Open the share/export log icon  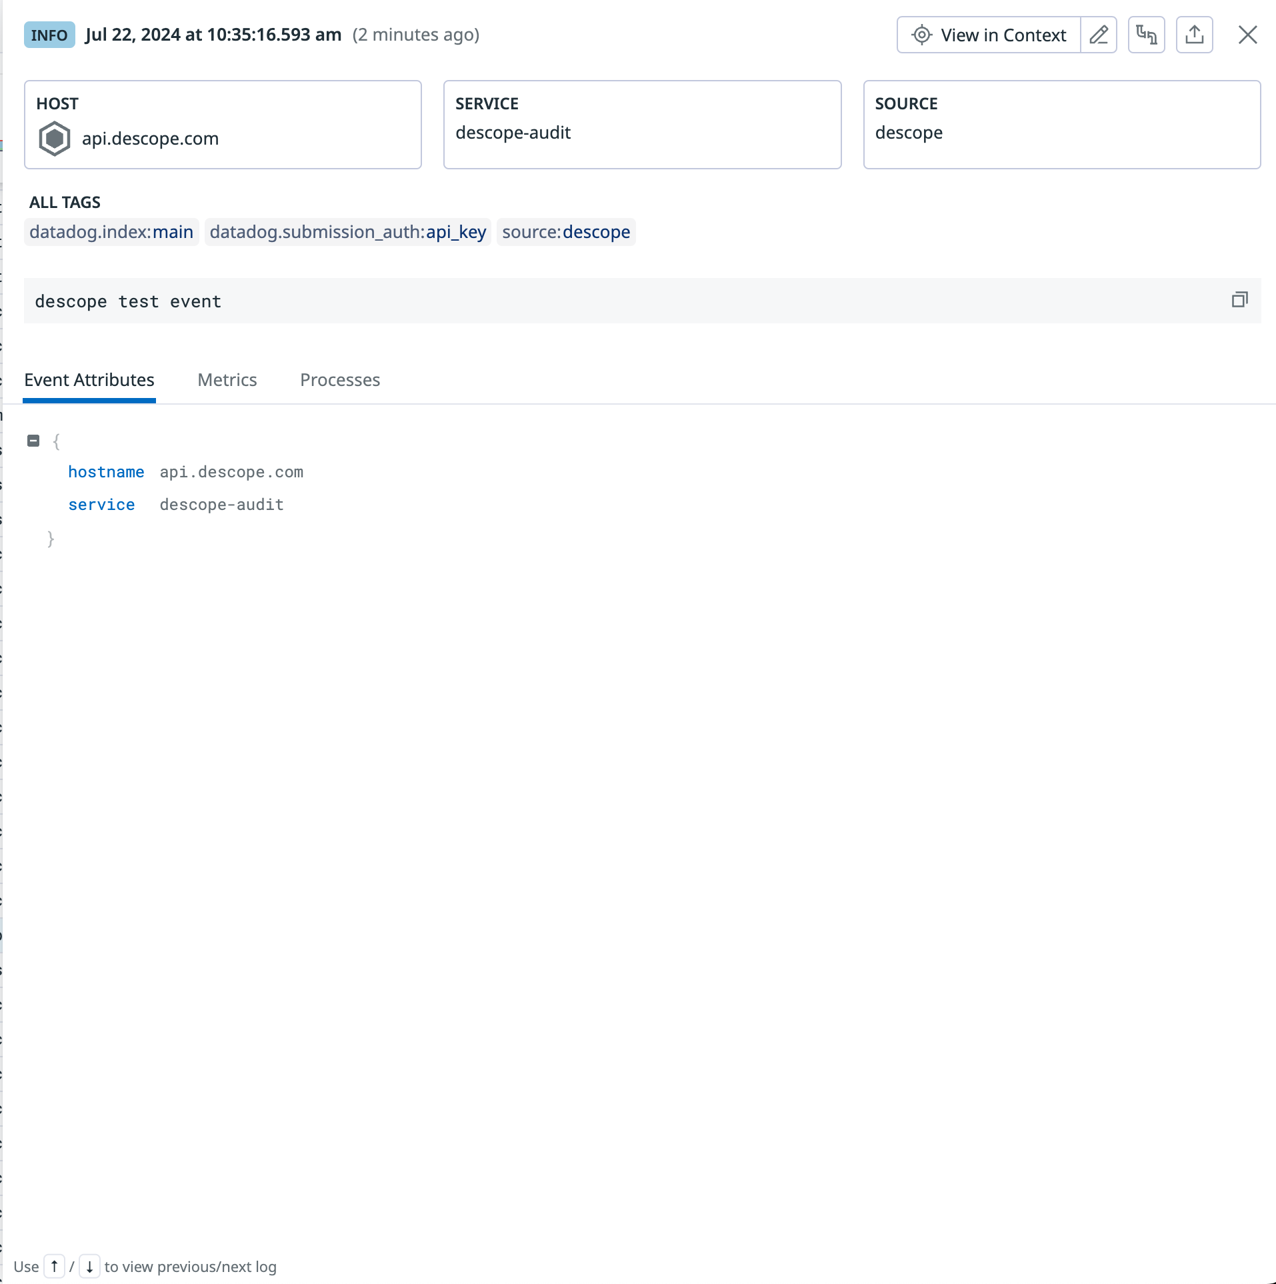pyautogui.click(x=1193, y=35)
